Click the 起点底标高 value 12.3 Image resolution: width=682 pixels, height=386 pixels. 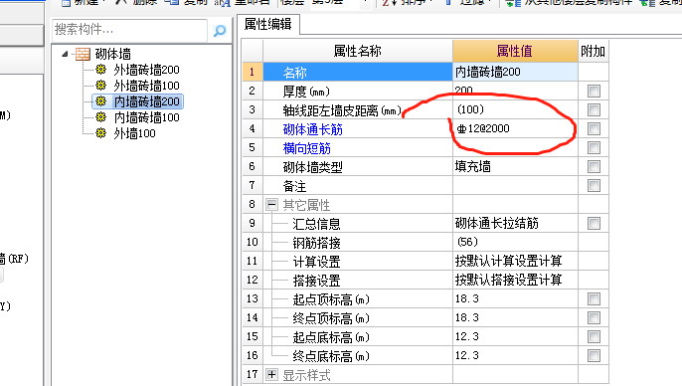(515, 337)
